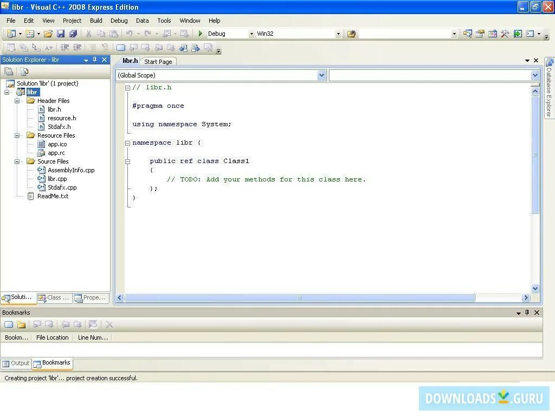Click Solution Explorer Show All Files icon
The image size is (555, 416).
point(24,72)
